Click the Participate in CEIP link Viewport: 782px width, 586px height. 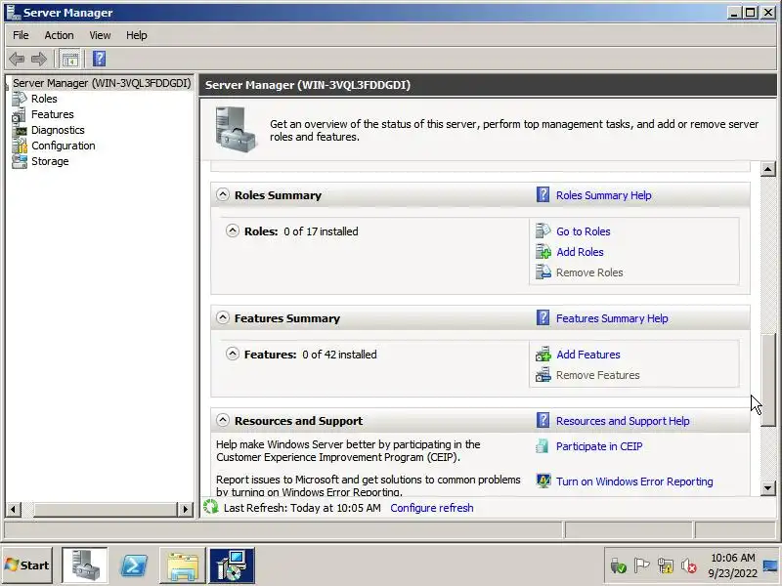point(599,446)
